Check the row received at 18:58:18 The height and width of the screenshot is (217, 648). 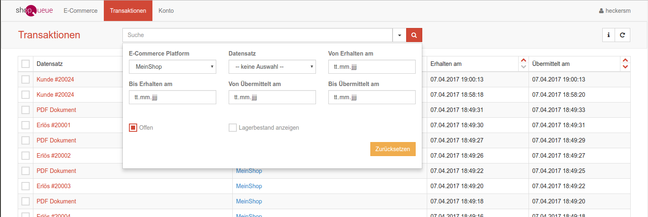tap(26, 95)
